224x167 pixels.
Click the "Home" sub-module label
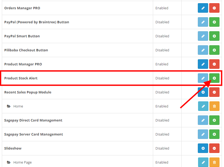click(18, 106)
